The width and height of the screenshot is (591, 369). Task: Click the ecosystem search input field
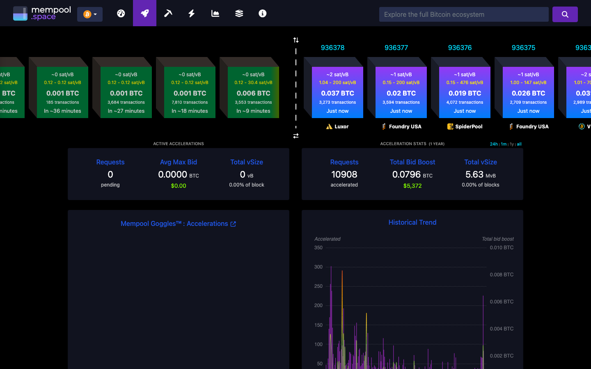tap(464, 14)
